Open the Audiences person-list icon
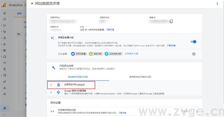Image resolution: width=224 pixels, height=117 pixels. pos(4,81)
